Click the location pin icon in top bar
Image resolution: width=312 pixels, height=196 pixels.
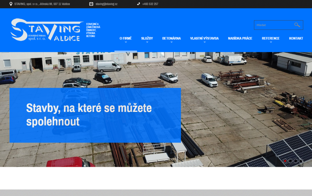(x=11, y=4)
